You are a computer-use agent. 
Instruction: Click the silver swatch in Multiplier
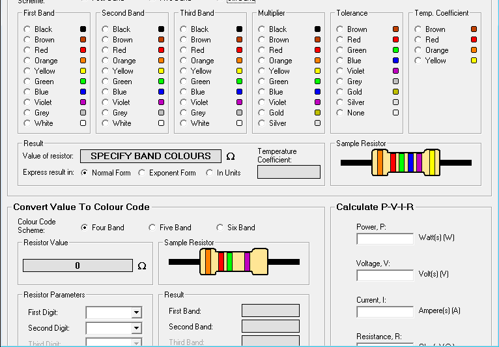[318, 123]
